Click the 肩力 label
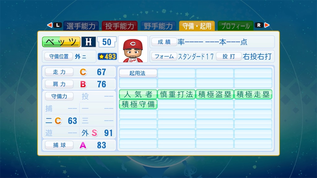The height and width of the screenshot is (178, 317). 59,84
